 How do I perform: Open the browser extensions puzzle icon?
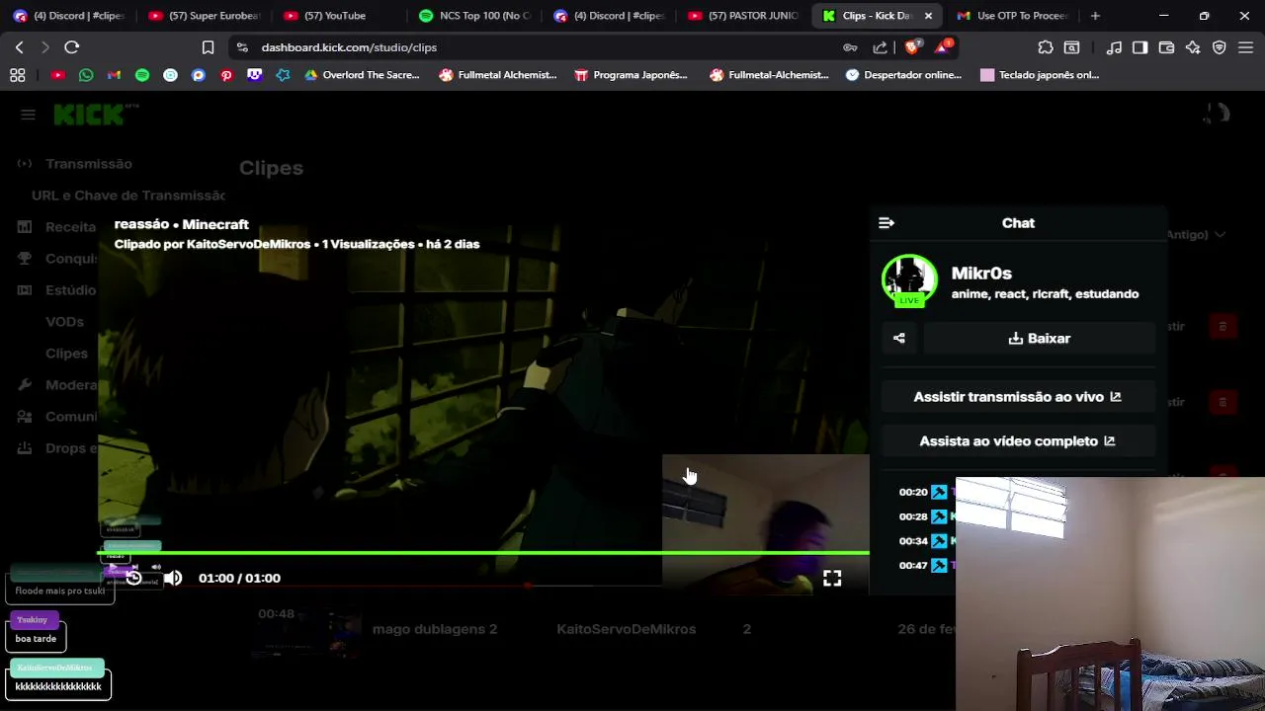(x=1046, y=47)
